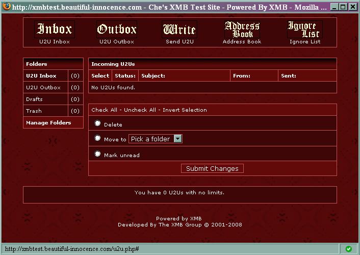
Task: Open the Address Book image icon
Action: [x=242, y=29]
